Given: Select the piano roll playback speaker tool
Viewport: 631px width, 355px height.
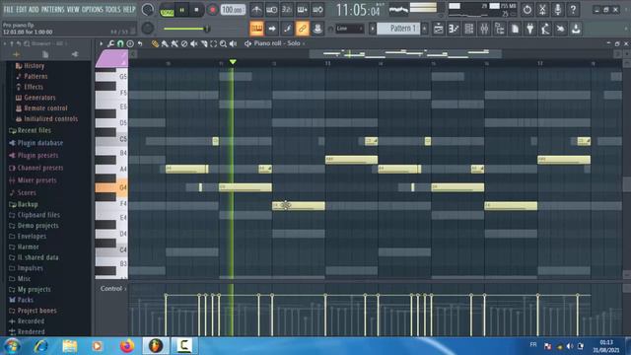Looking at the screenshot, I should click(x=233, y=43).
